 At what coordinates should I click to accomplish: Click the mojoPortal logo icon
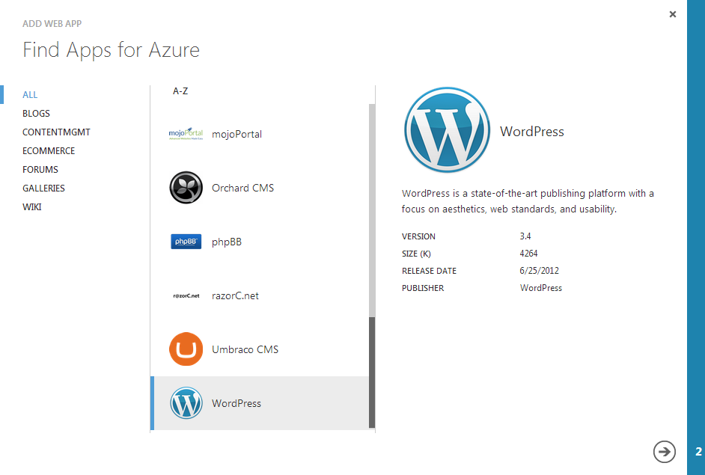click(x=186, y=133)
